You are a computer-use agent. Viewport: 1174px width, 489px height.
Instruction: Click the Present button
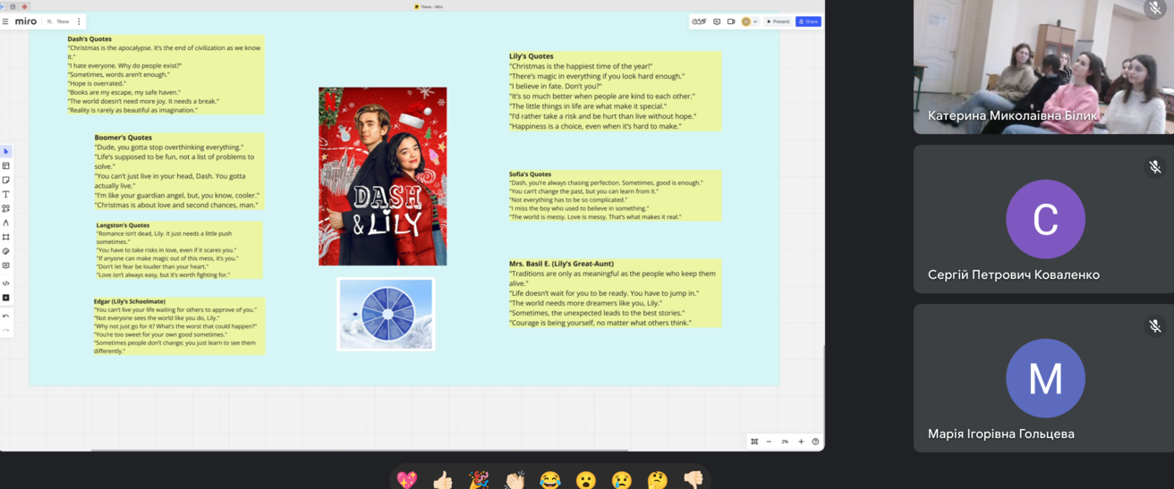tap(778, 21)
